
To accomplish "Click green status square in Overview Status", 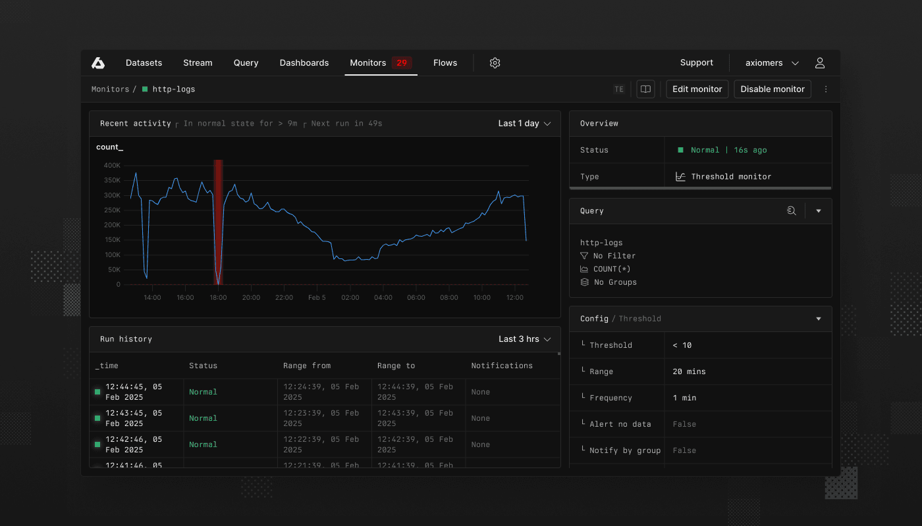I will (680, 150).
